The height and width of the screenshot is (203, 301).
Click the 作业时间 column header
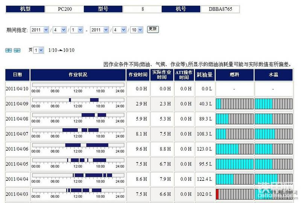point(138,75)
